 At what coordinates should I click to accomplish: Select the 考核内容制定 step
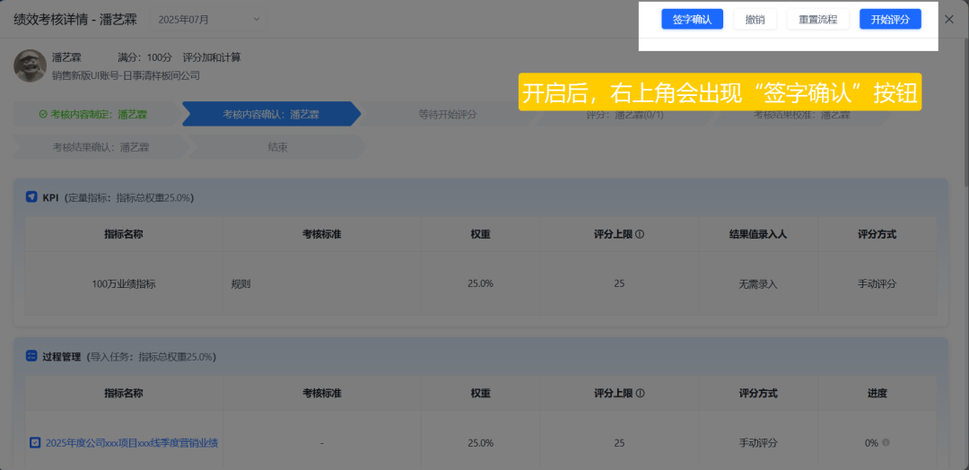click(94, 114)
